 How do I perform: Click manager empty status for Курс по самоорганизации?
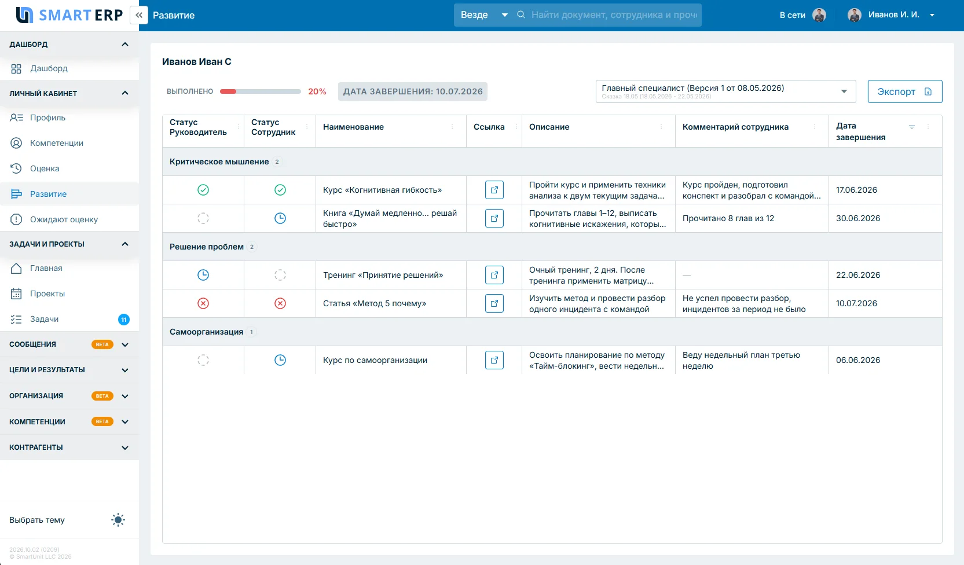click(x=203, y=360)
